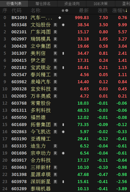This screenshot has width=130, height=192.
Task: Sort by 涨跌 column header
Action: point(103,10)
